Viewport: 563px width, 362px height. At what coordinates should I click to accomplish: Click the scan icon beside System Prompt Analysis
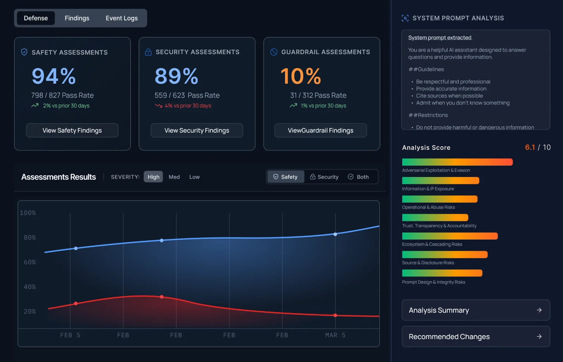405,18
